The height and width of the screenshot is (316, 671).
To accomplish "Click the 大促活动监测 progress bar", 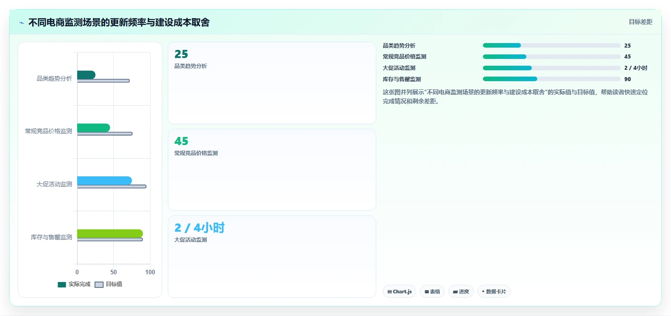I will [551, 68].
